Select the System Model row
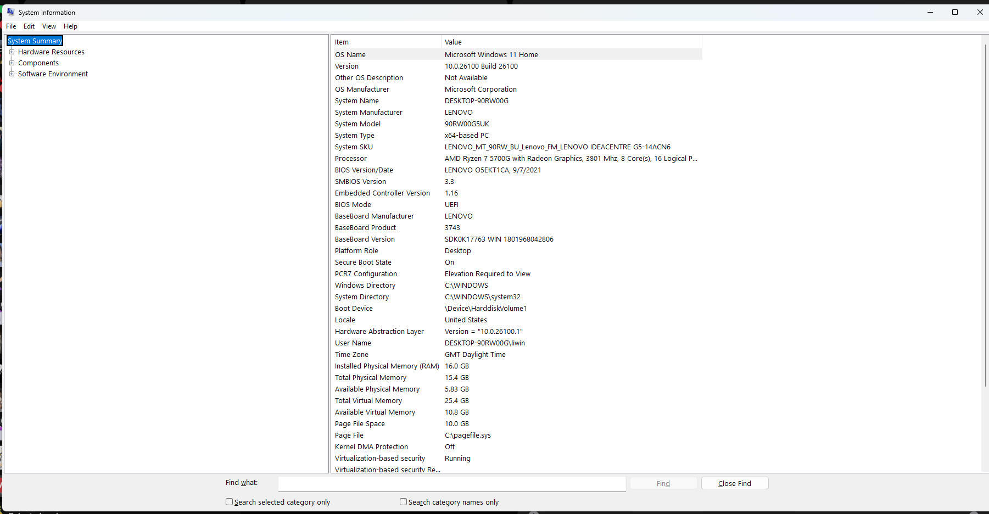989x514 pixels. tap(518, 124)
